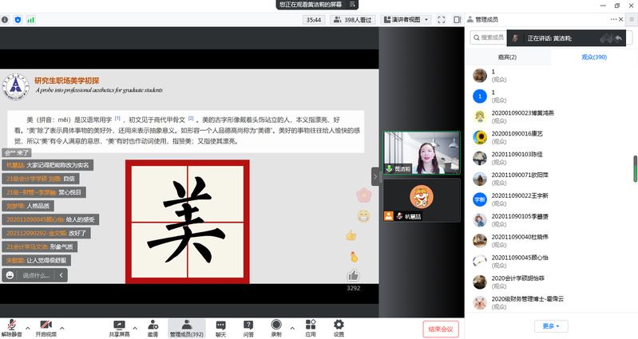The image size is (638, 339).
Task: Switch to the 嘉宾(2) tab
Action: coord(507,57)
